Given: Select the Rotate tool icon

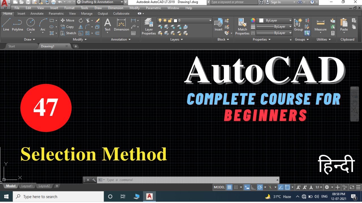Looking at the screenshot, I should 81,20.
